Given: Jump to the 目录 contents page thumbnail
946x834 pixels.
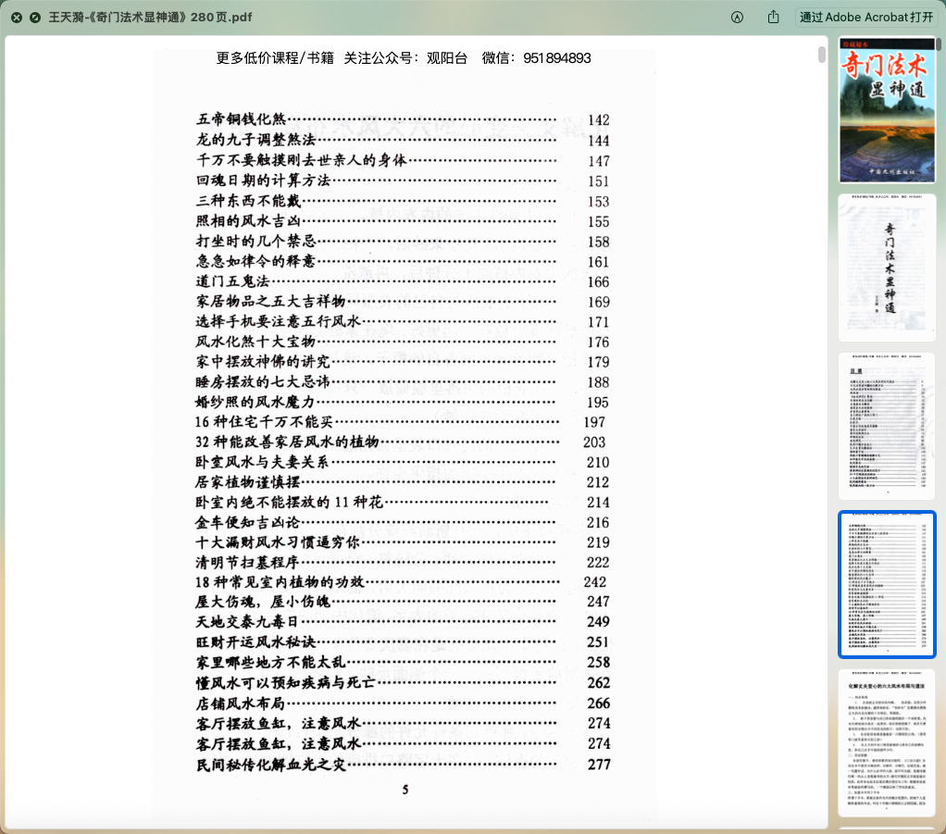Looking at the screenshot, I should (x=887, y=426).
